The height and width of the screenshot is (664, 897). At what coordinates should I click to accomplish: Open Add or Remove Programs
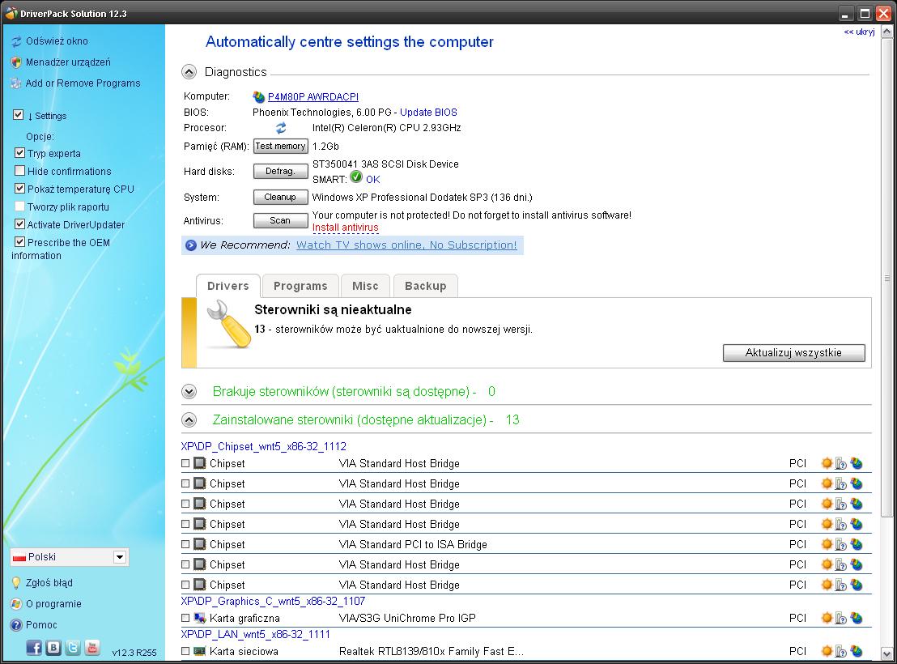pos(83,83)
